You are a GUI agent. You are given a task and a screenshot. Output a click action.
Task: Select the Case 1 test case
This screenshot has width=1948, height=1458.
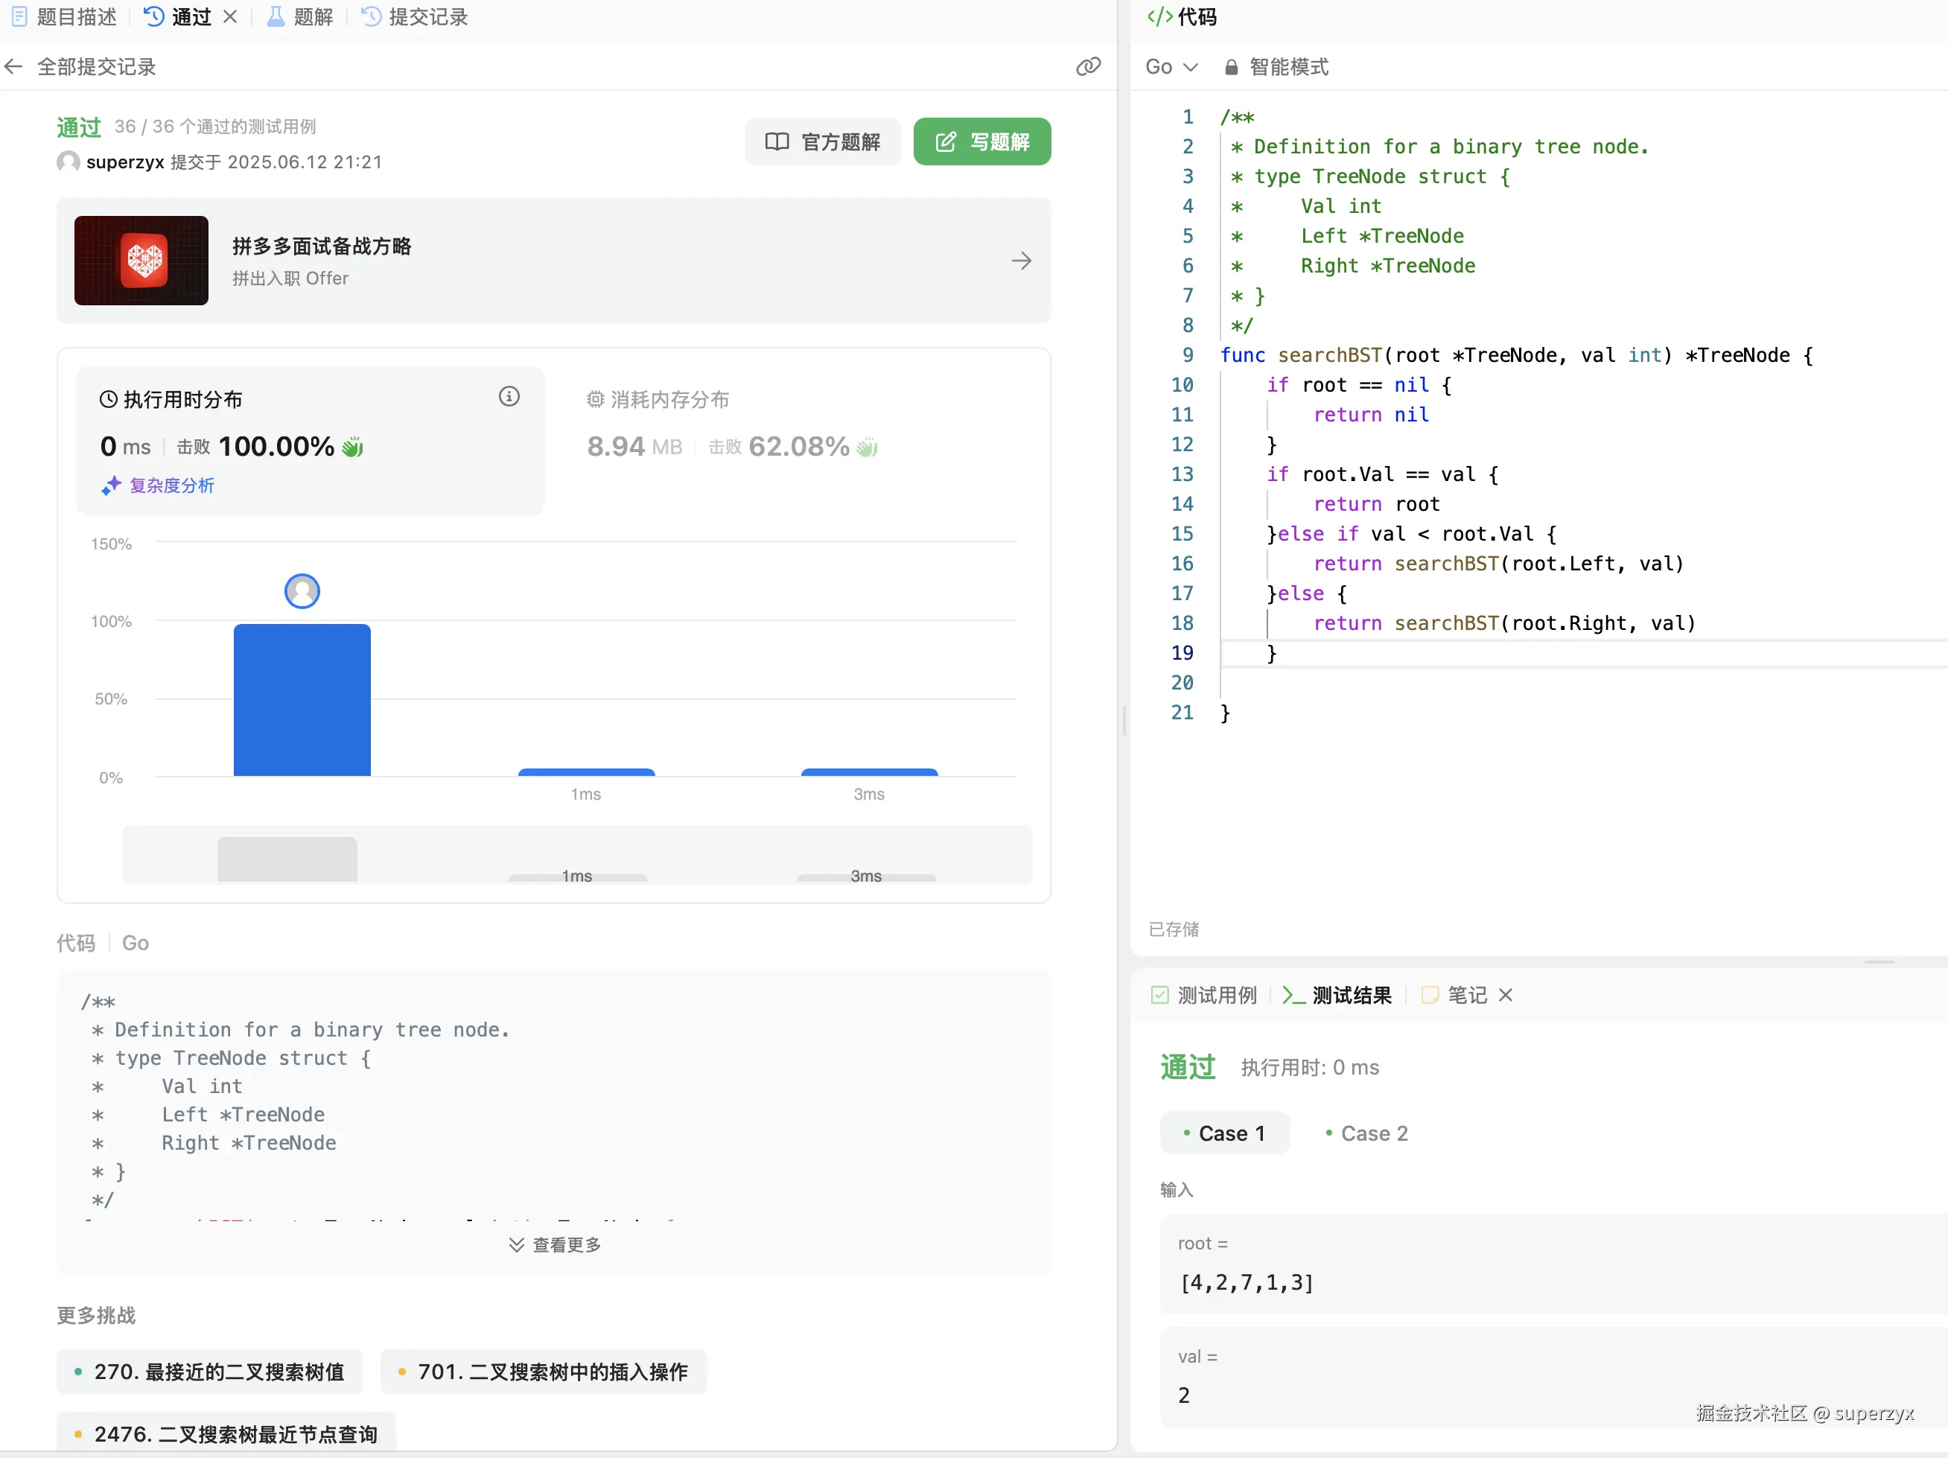point(1224,1133)
